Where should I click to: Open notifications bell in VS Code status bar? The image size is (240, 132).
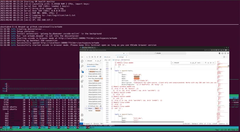tap(227, 124)
